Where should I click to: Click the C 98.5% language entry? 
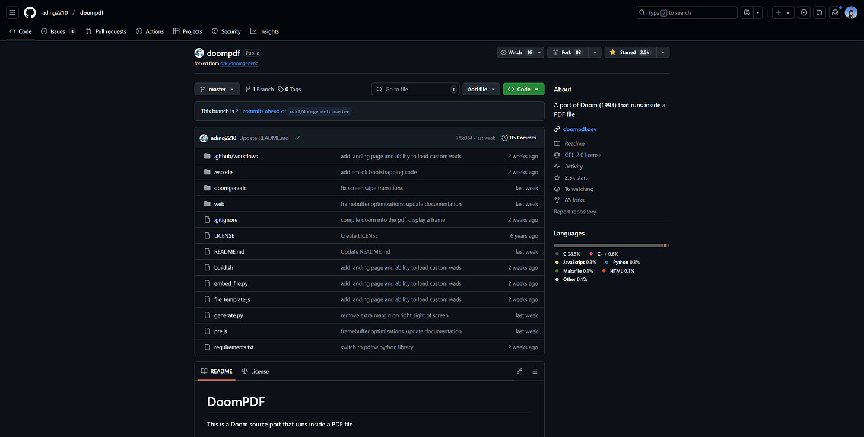tap(568, 254)
